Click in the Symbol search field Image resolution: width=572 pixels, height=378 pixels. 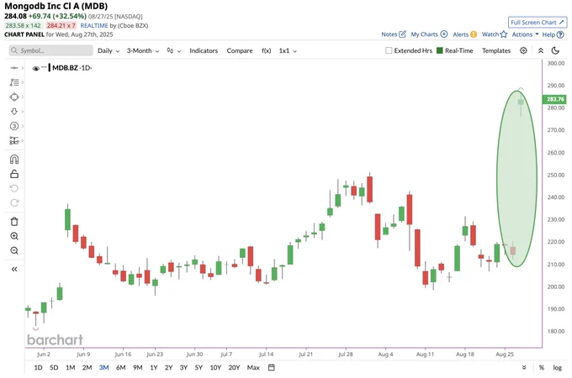point(51,50)
